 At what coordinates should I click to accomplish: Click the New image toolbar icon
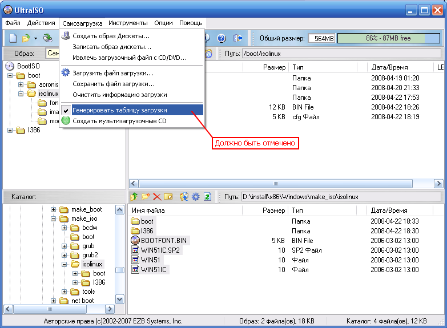tap(13, 38)
